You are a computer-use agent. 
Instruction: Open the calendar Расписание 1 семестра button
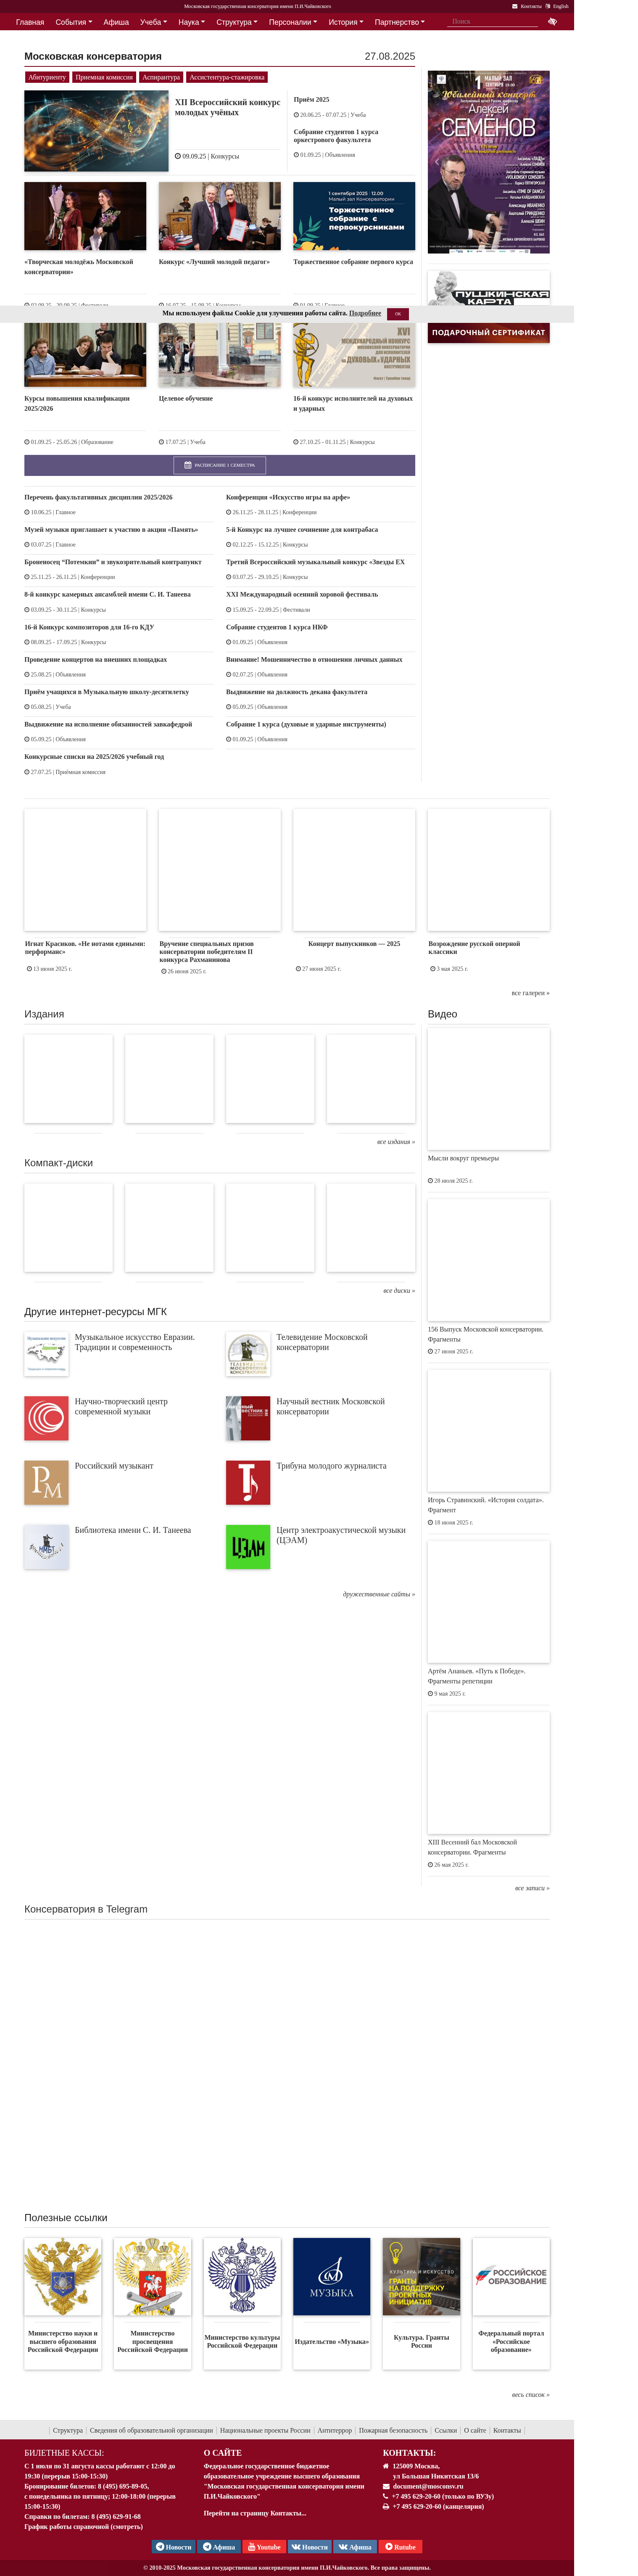(220, 465)
